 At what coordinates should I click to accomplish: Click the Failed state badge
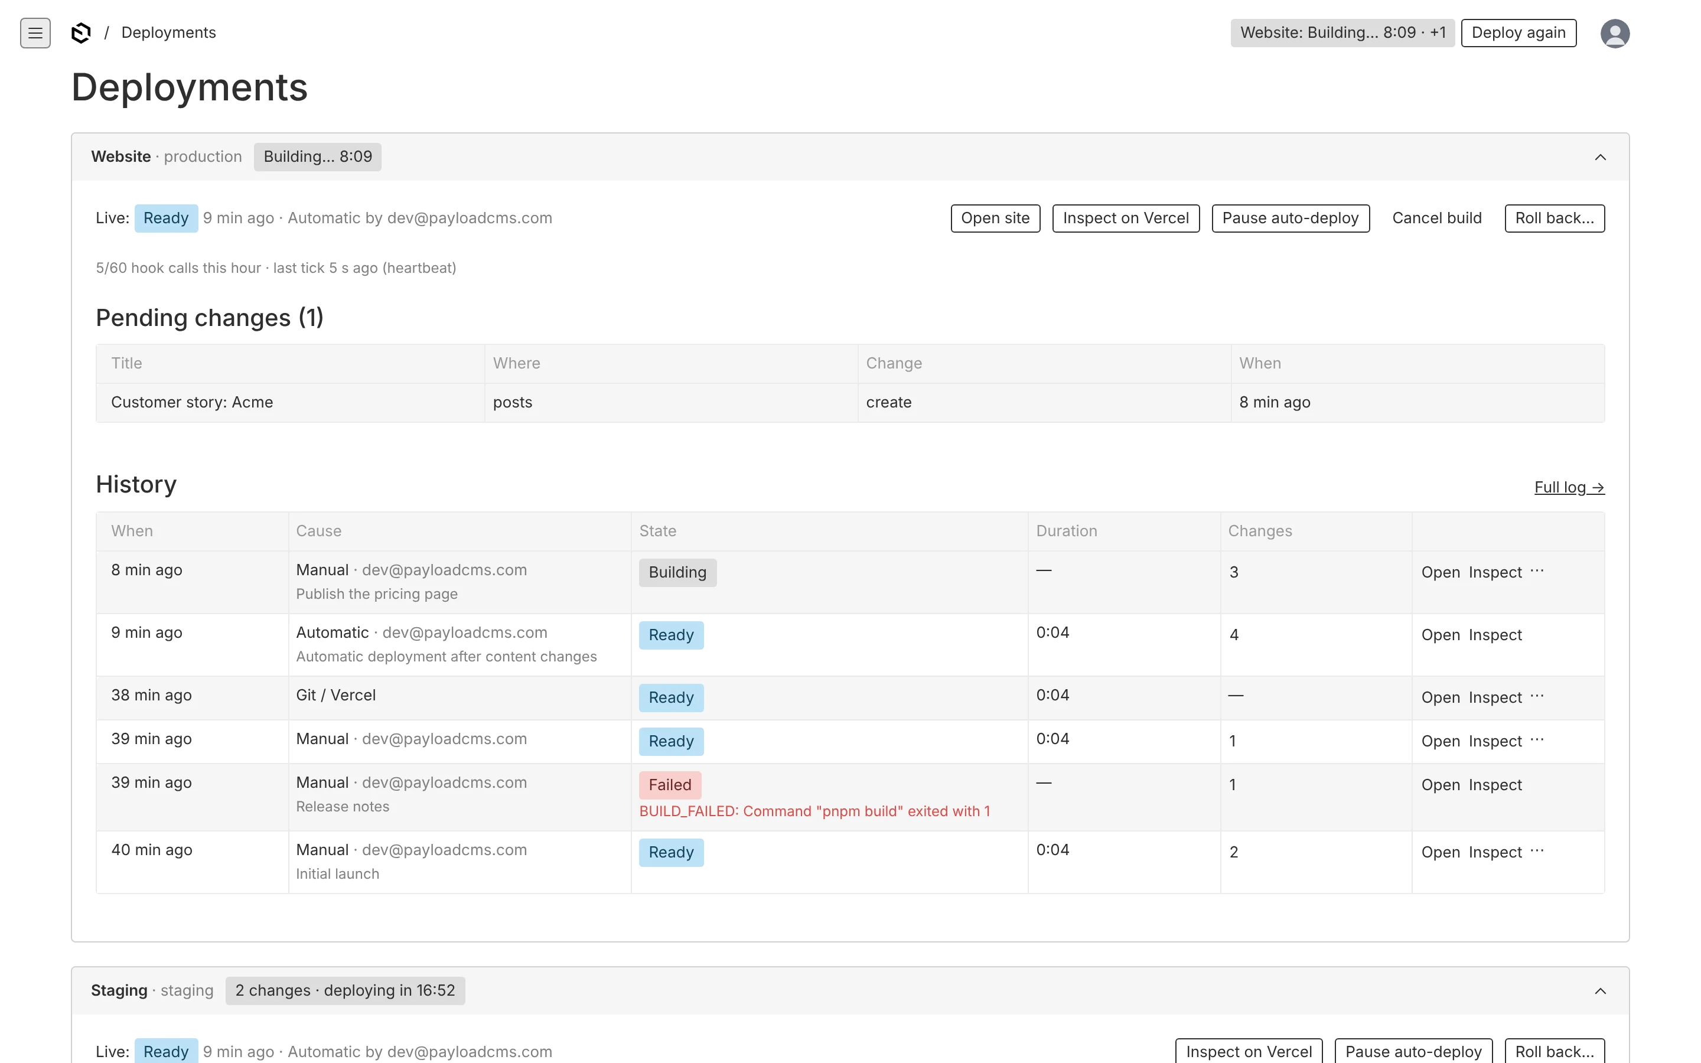(x=669, y=785)
